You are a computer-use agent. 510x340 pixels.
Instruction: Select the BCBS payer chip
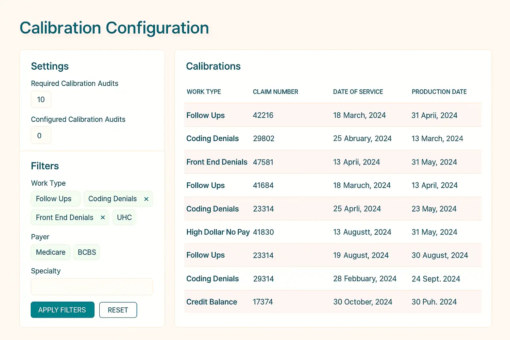pos(87,252)
